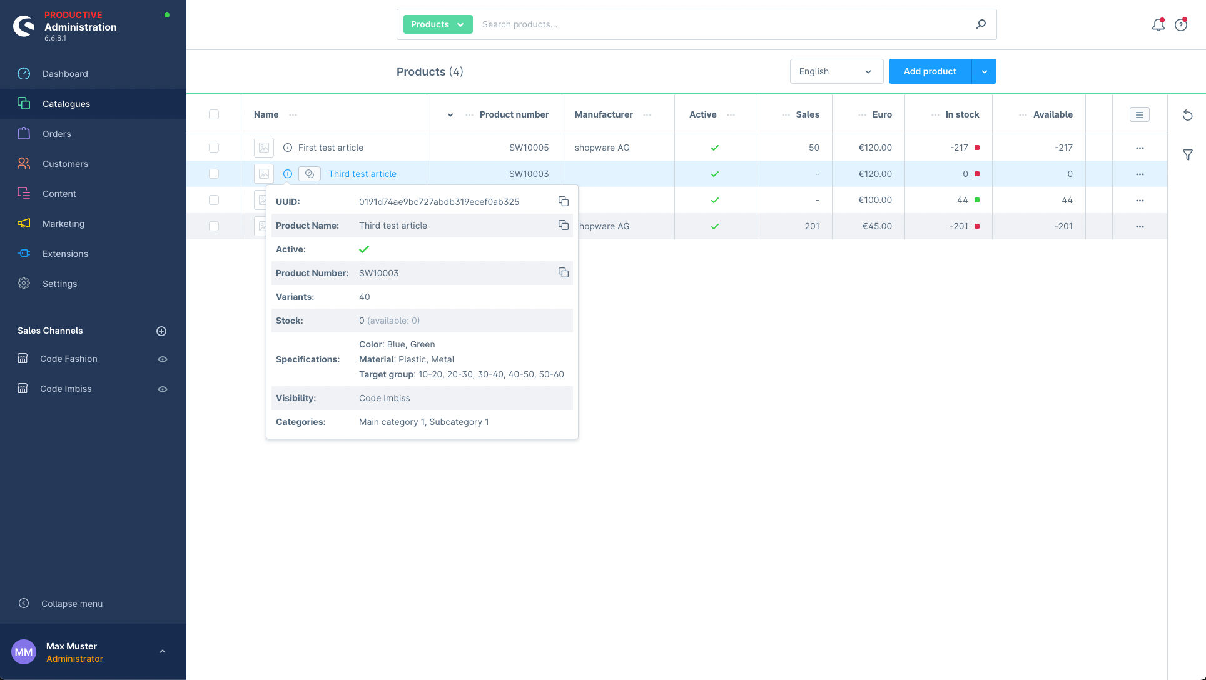The width and height of the screenshot is (1206, 680).
Task: Open the First test article link
Action: pos(331,147)
